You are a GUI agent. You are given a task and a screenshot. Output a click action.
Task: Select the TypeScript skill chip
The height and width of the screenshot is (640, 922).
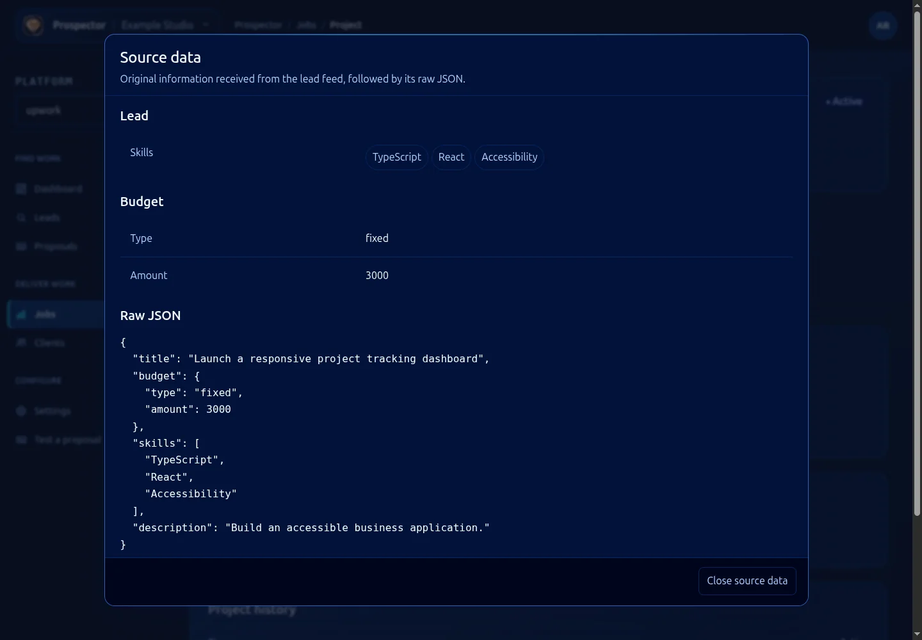coord(397,157)
